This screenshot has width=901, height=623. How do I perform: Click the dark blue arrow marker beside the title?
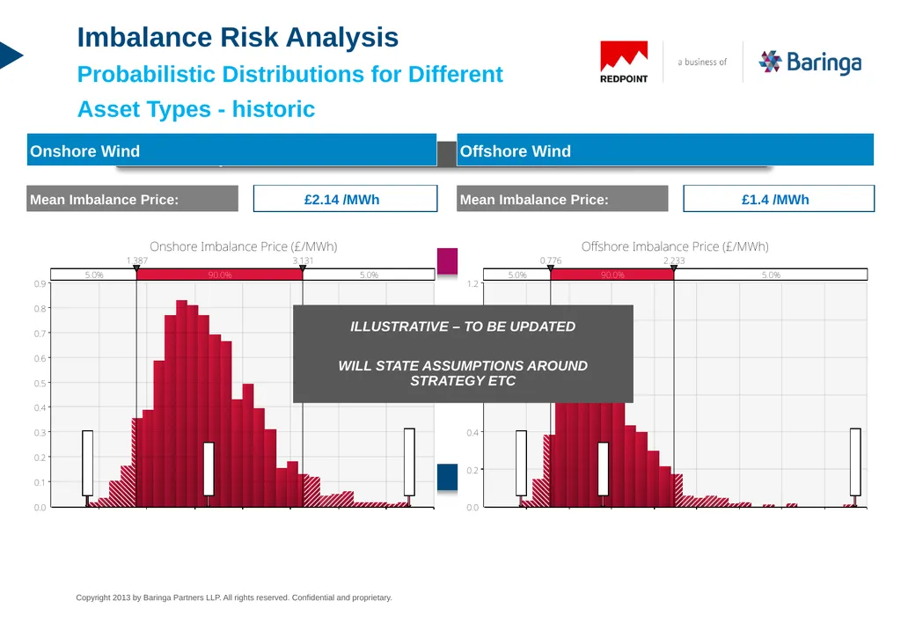[x=11, y=55]
